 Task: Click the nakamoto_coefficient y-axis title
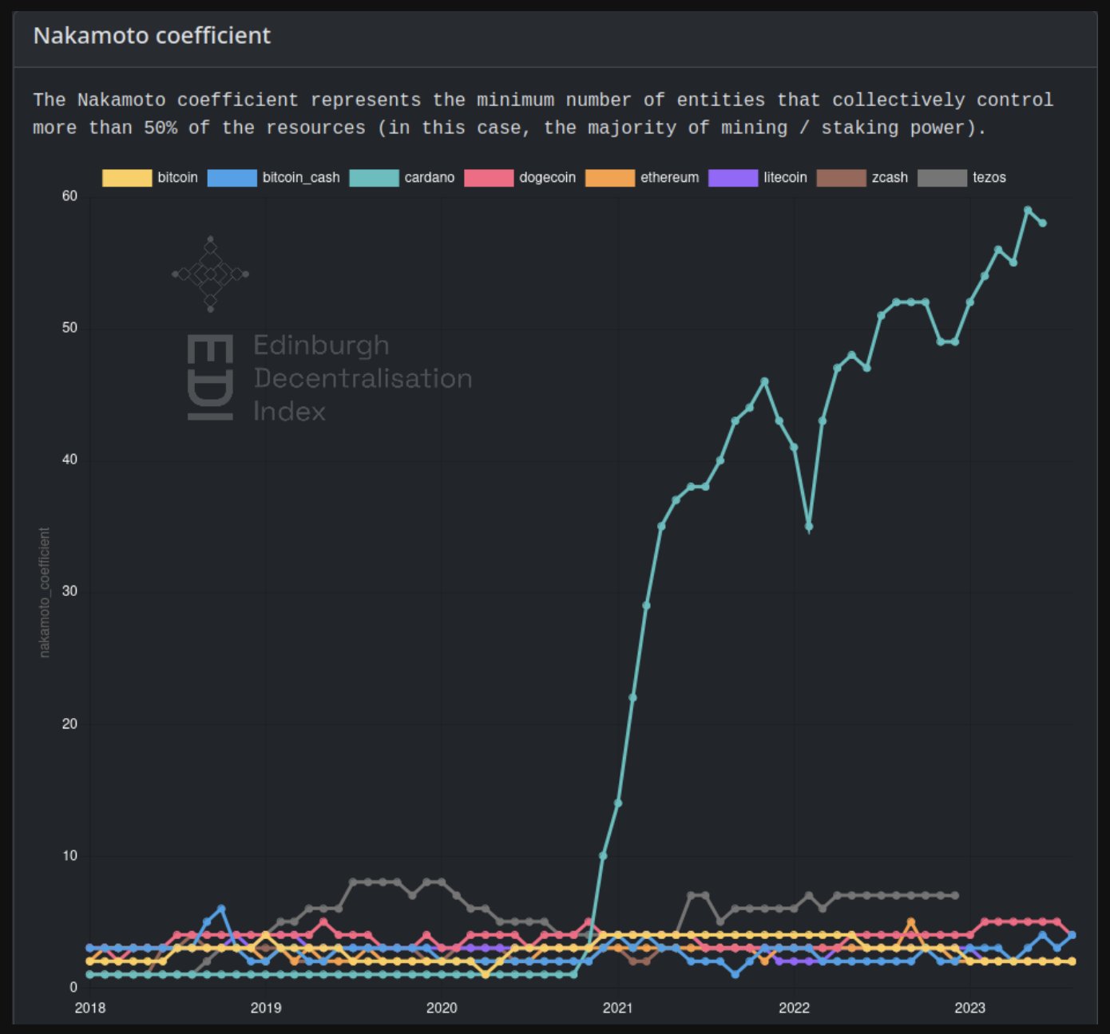click(x=45, y=592)
